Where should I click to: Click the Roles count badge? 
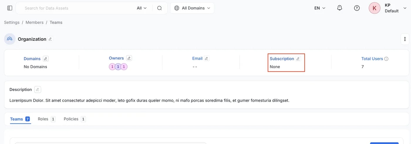point(53,119)
